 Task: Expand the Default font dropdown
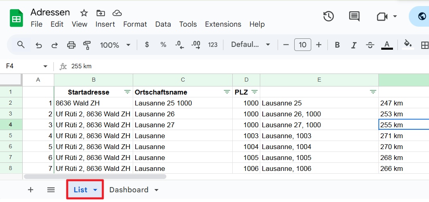pos(250,45)
